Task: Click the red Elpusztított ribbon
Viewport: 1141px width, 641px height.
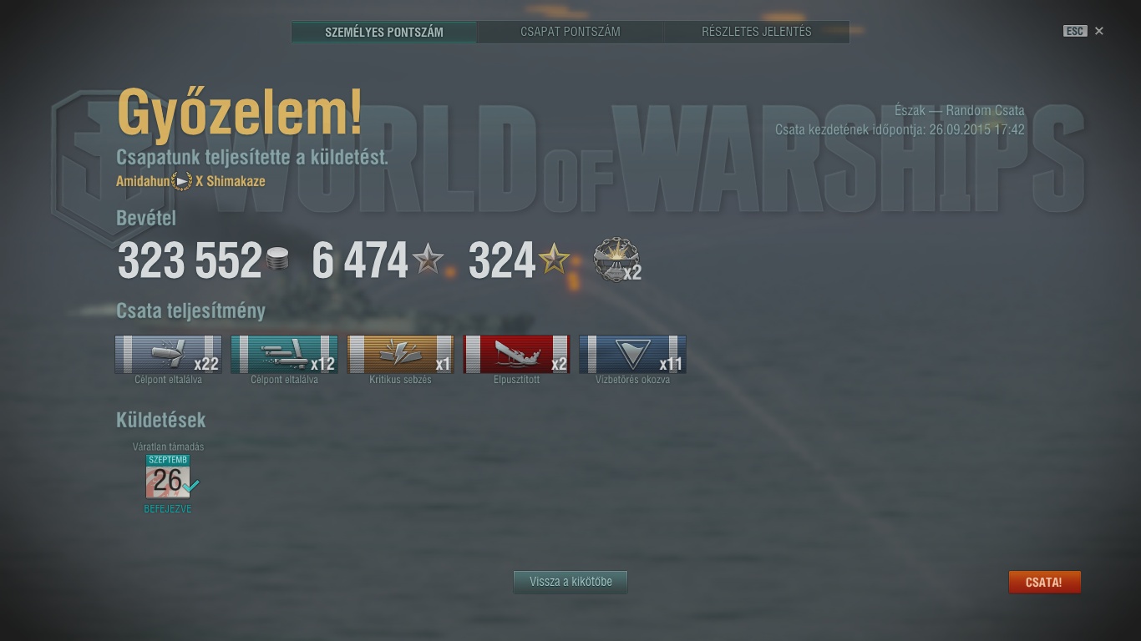Action: [x=516, y=355]
